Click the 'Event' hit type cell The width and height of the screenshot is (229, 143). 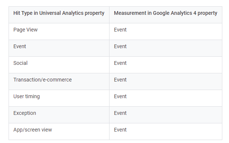pos(59,48)
